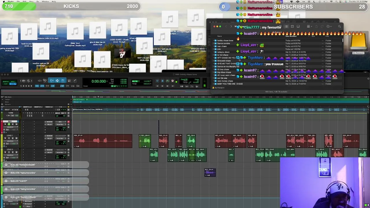
Task: Select the LEAD 1 track name
Action: point(10,135)
